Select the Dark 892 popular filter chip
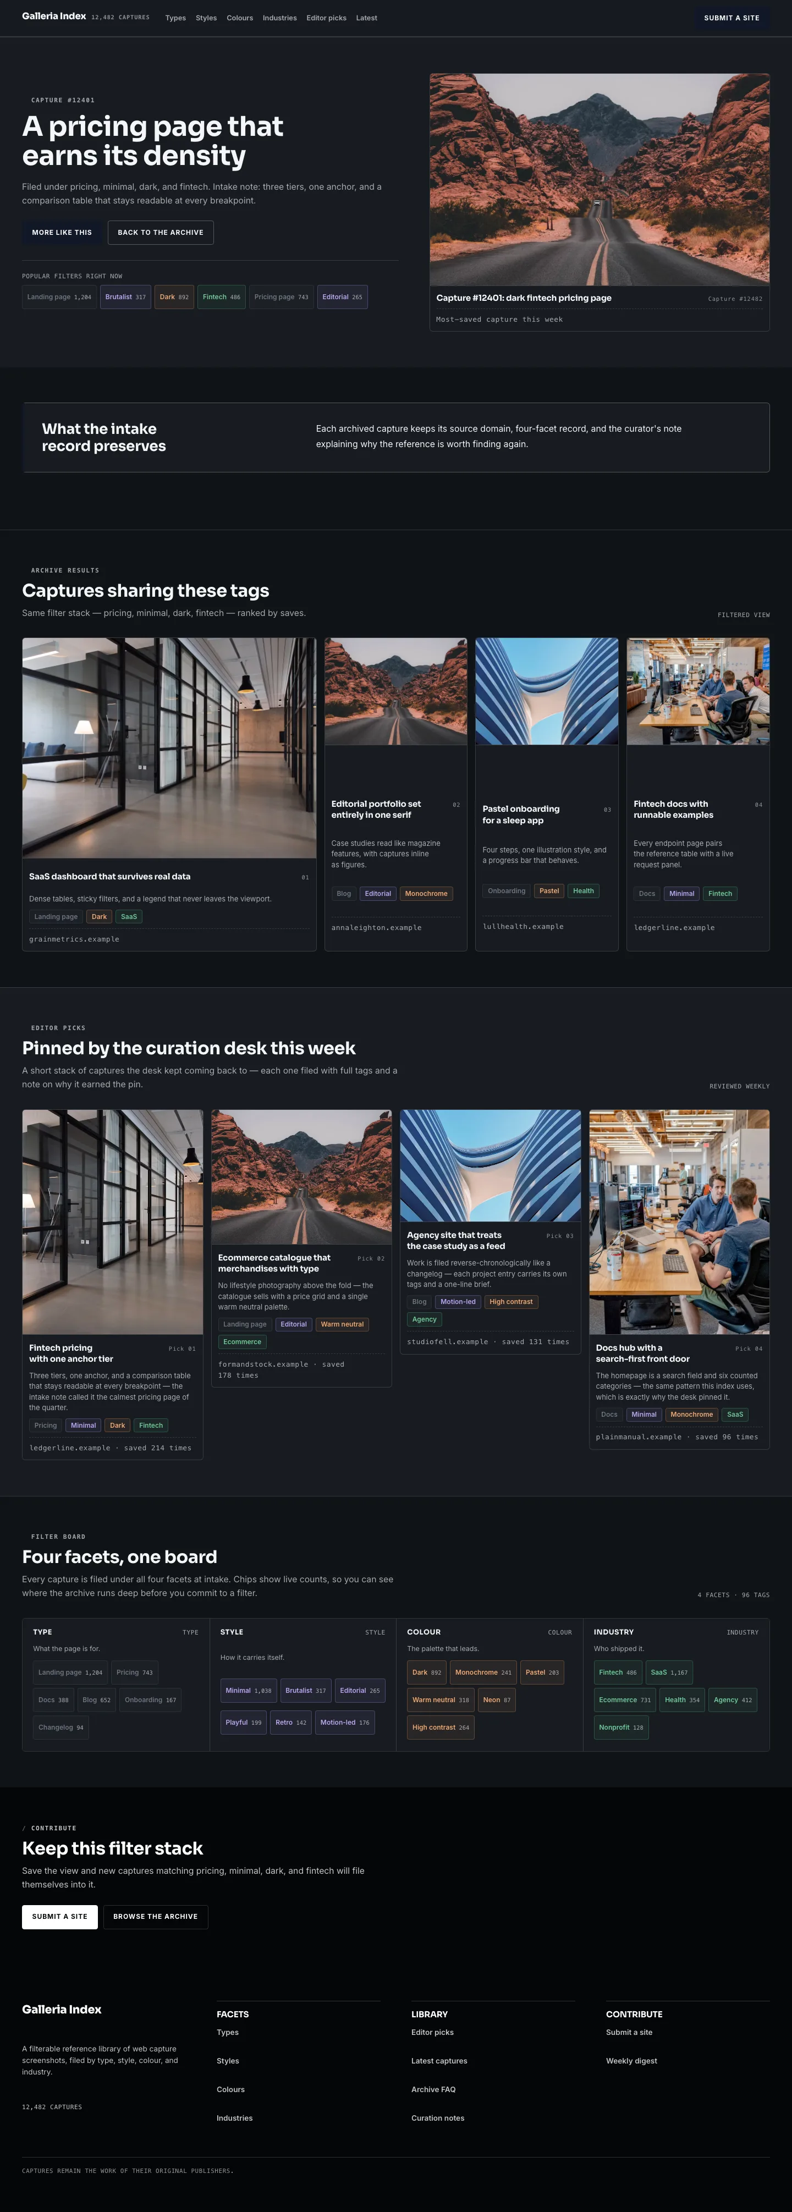 (x=174, y=297)
